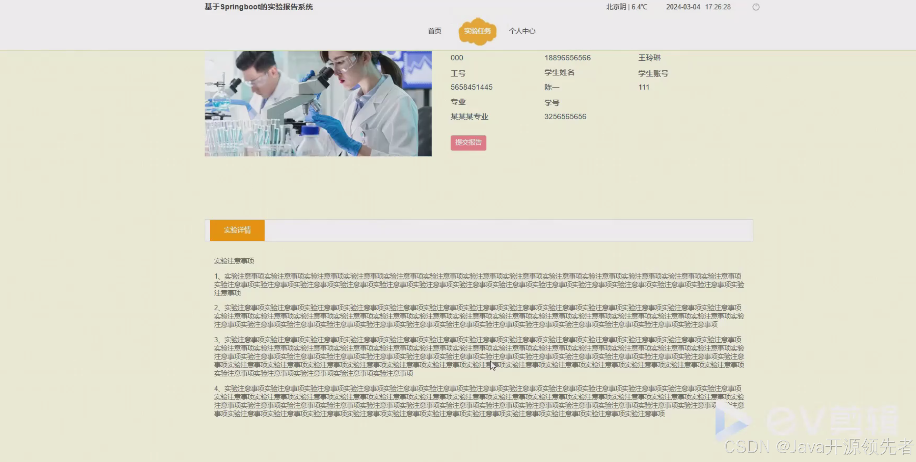
Task: Click the 学号 value 3256565656
Action: click(565, 116)
